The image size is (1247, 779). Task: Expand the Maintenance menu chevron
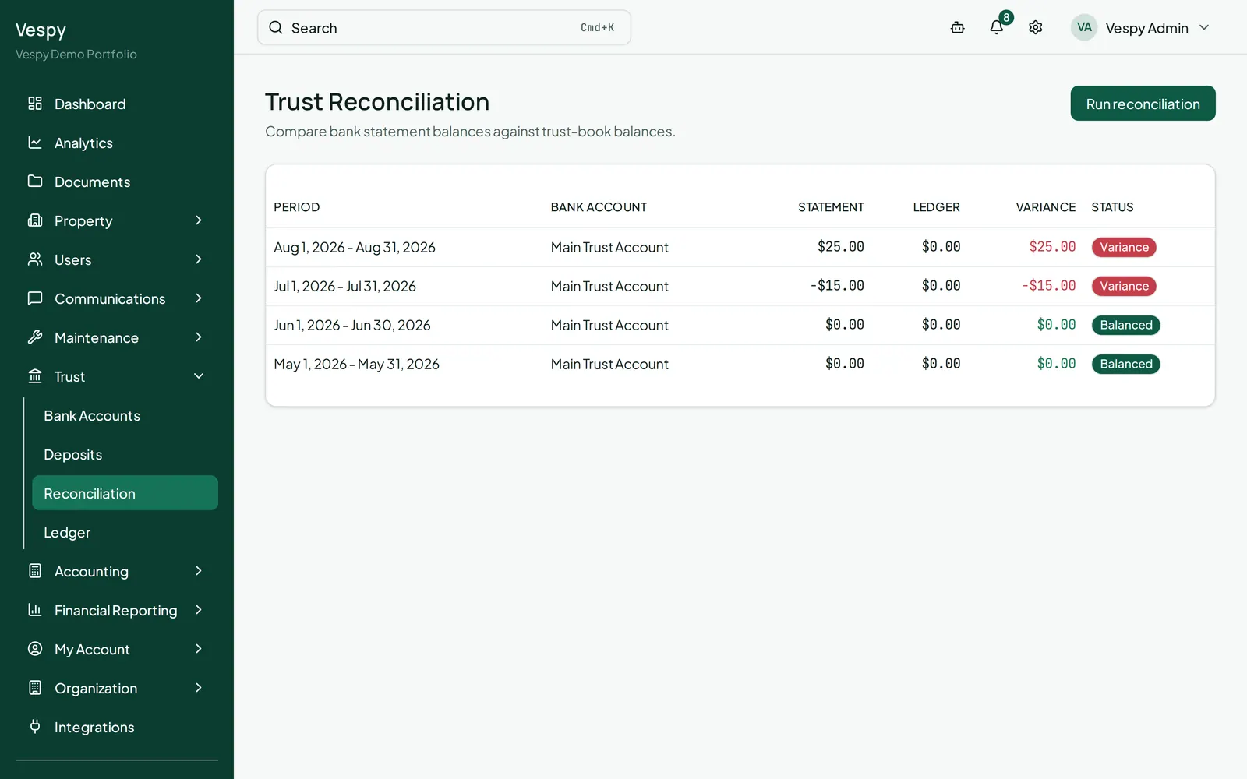[x=199, y=337]
